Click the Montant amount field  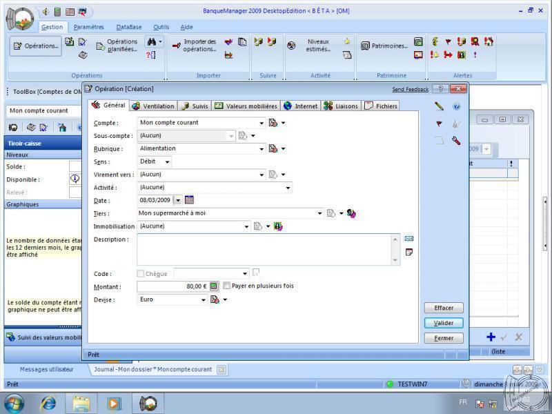pyautogui.click(x=173, y=286)
